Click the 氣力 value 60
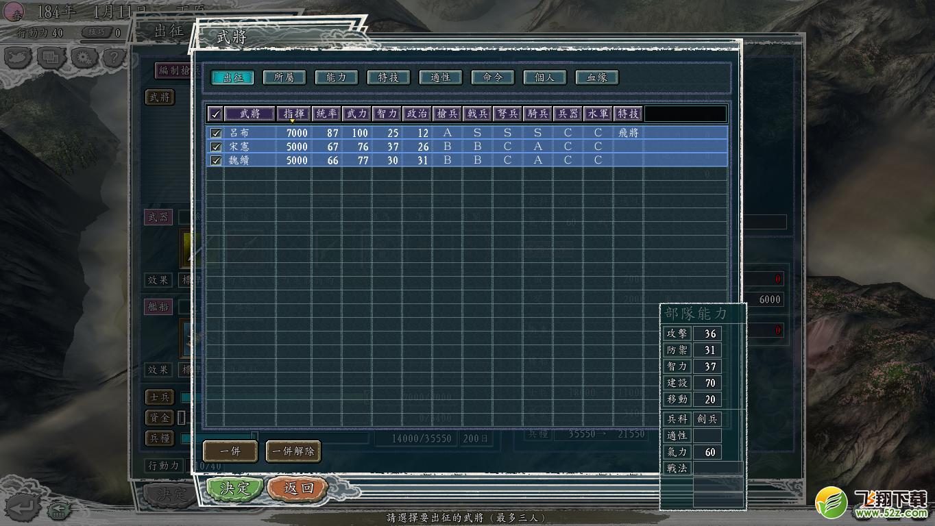 [707, 451]
